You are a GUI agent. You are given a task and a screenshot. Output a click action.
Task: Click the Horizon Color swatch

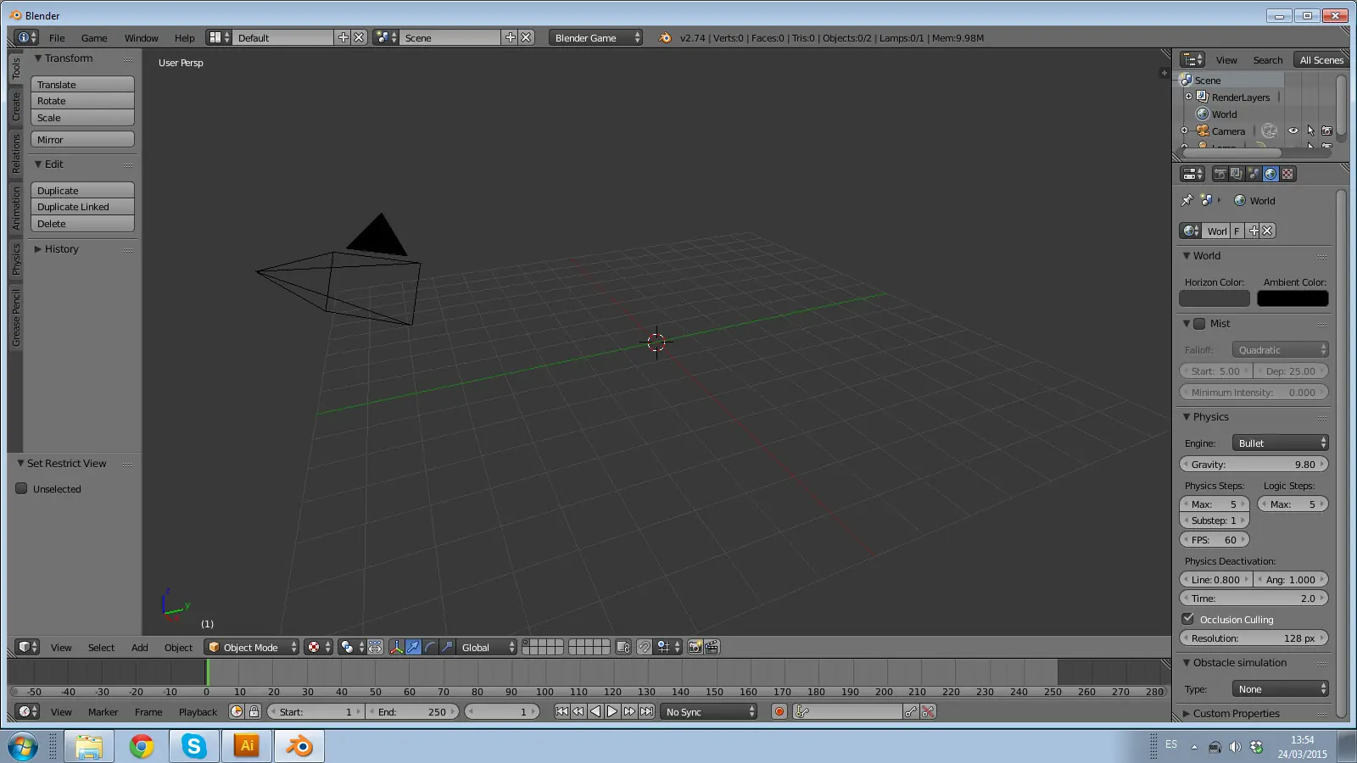click(1215, 298)
